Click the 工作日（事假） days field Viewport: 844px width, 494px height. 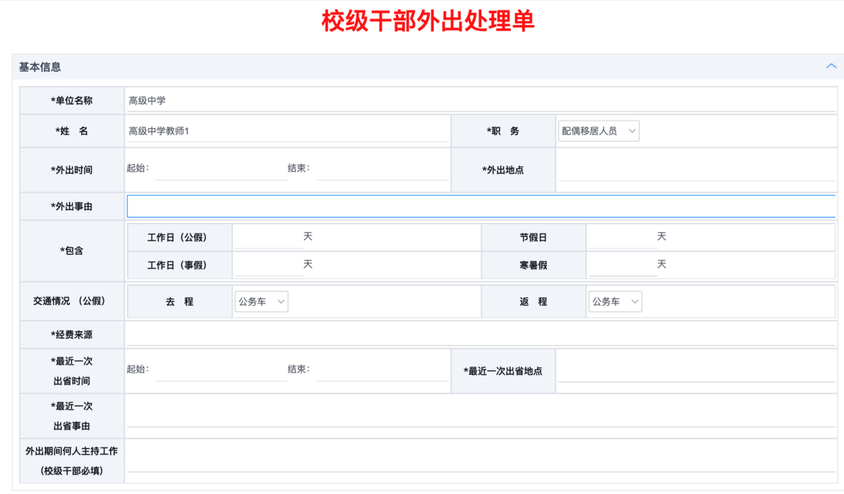[268, 265]
